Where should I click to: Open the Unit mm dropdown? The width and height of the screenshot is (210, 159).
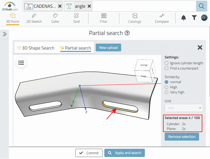point(184,108)
